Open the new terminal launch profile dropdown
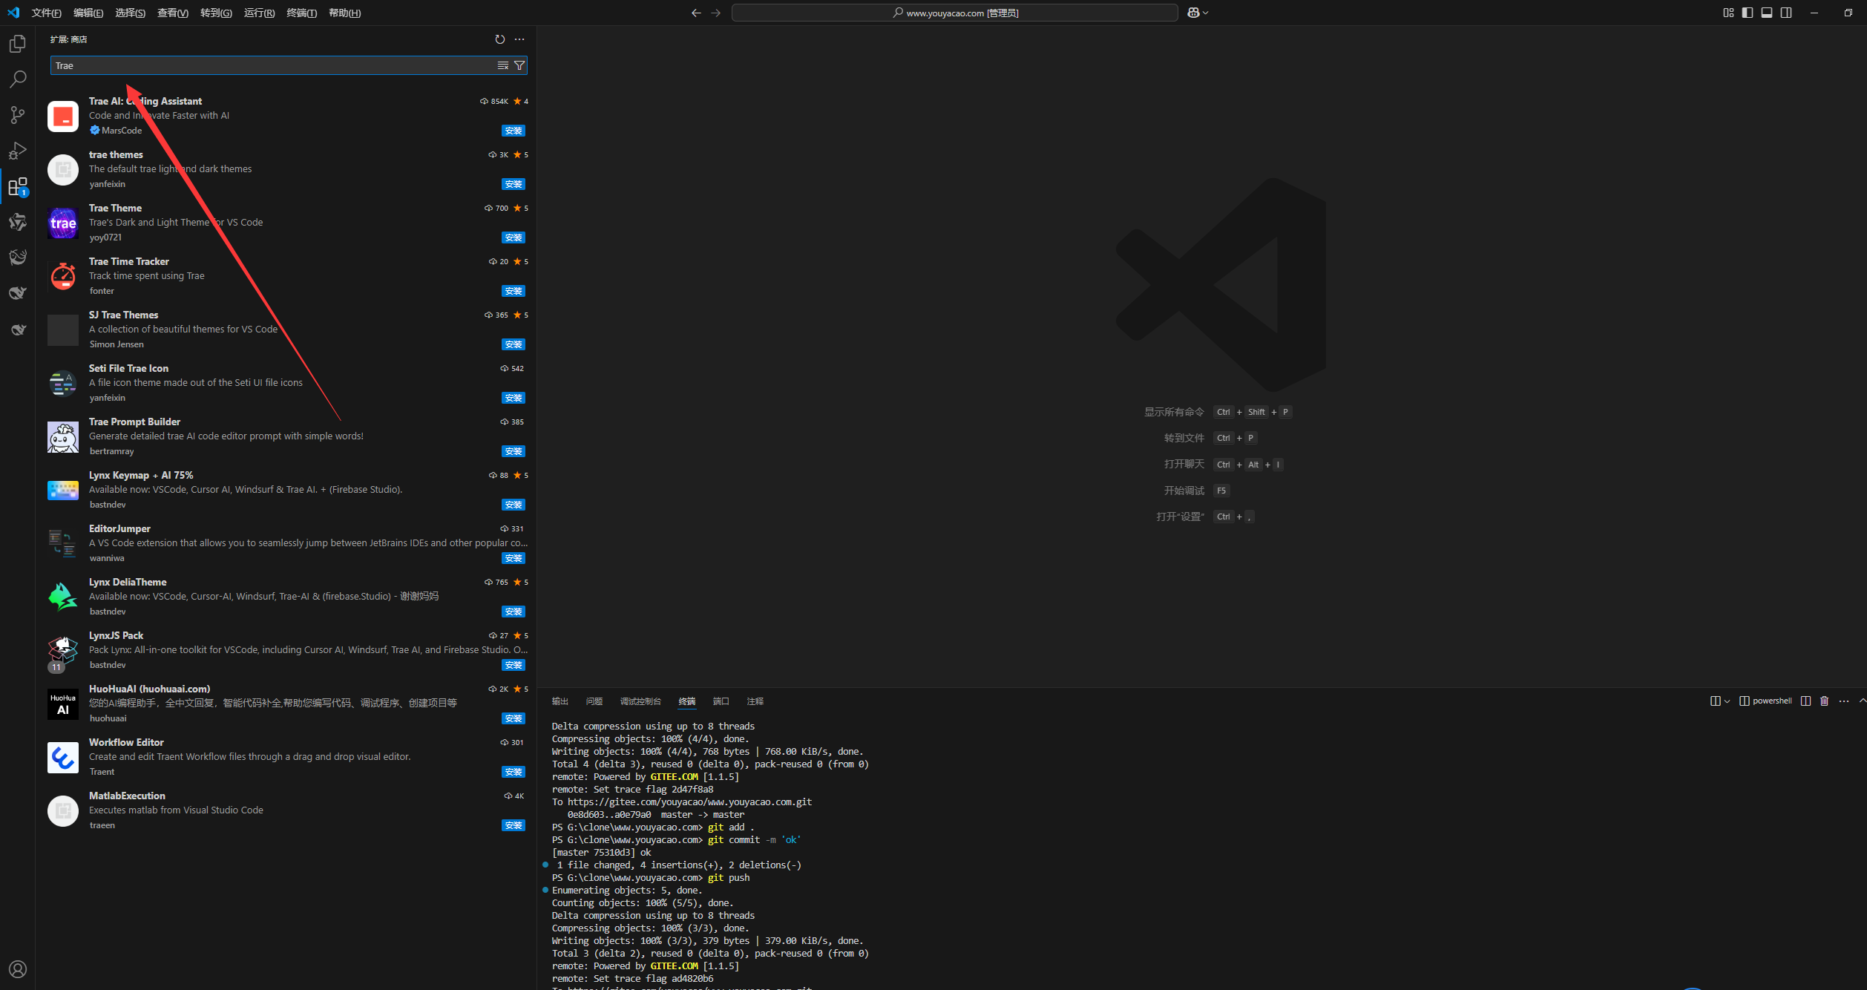The height and width of the screenshot is (990, 1867). click(x=1727, y=701)
